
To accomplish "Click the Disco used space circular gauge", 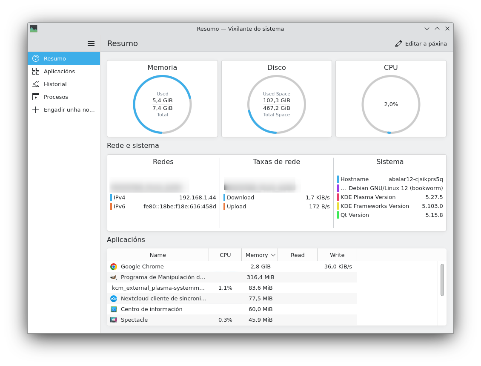I will [x=276, y=104].
